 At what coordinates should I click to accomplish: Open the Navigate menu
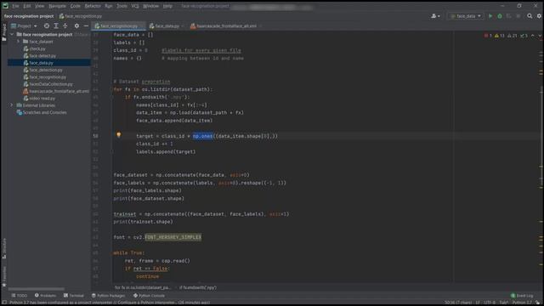(57, 6)
